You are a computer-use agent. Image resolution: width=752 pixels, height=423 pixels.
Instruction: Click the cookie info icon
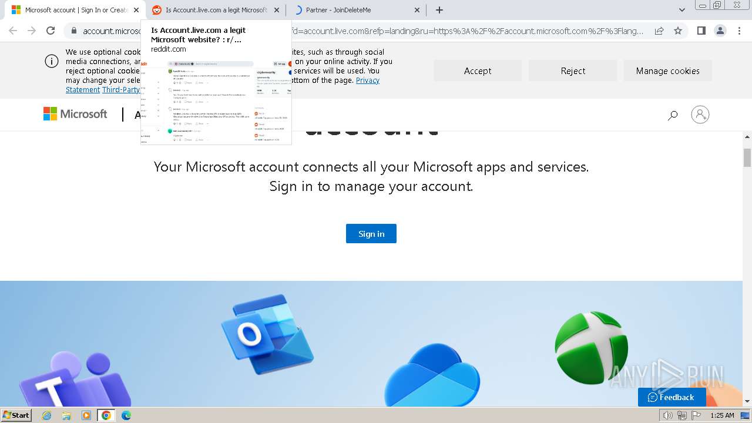click(x=52, y=61)
